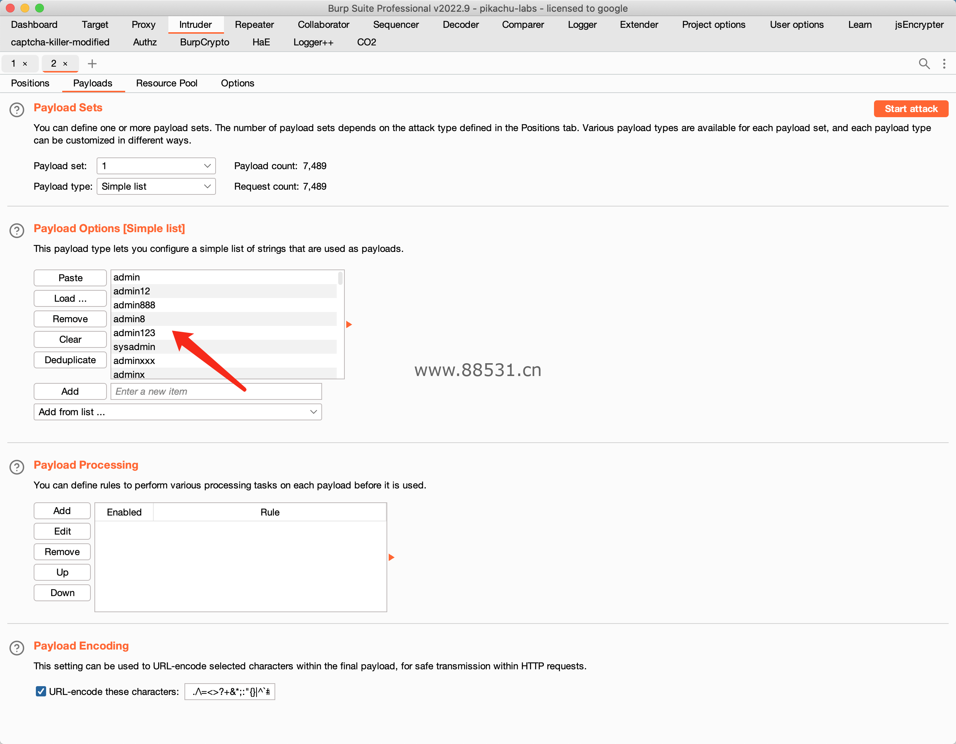Click orange arrow beside processing rules table
This screenshot has width=956, height=744.
(x=391, y=558)
